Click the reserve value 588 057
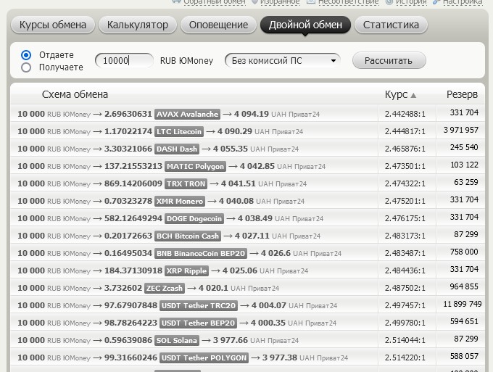The height and width of the screenshot is (372, 493). (x=464, y=356)
